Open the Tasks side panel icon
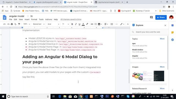This screenshot has width=176, height=99. coord(172,40)
